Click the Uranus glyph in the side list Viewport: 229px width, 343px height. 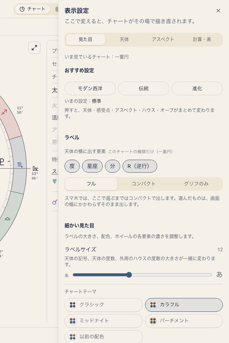point(55,181)
